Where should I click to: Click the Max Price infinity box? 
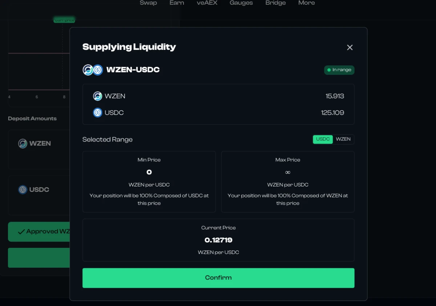point(288,182)
